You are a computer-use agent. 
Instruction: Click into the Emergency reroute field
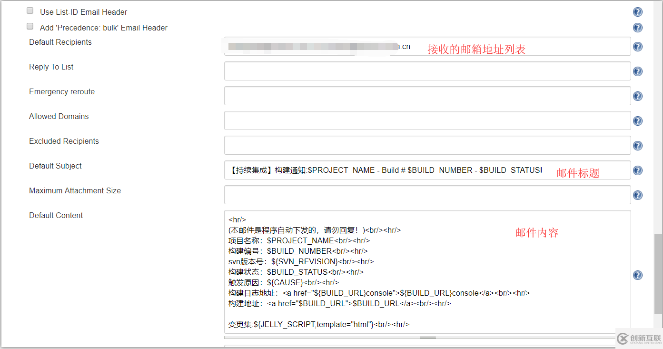point(427,96)
